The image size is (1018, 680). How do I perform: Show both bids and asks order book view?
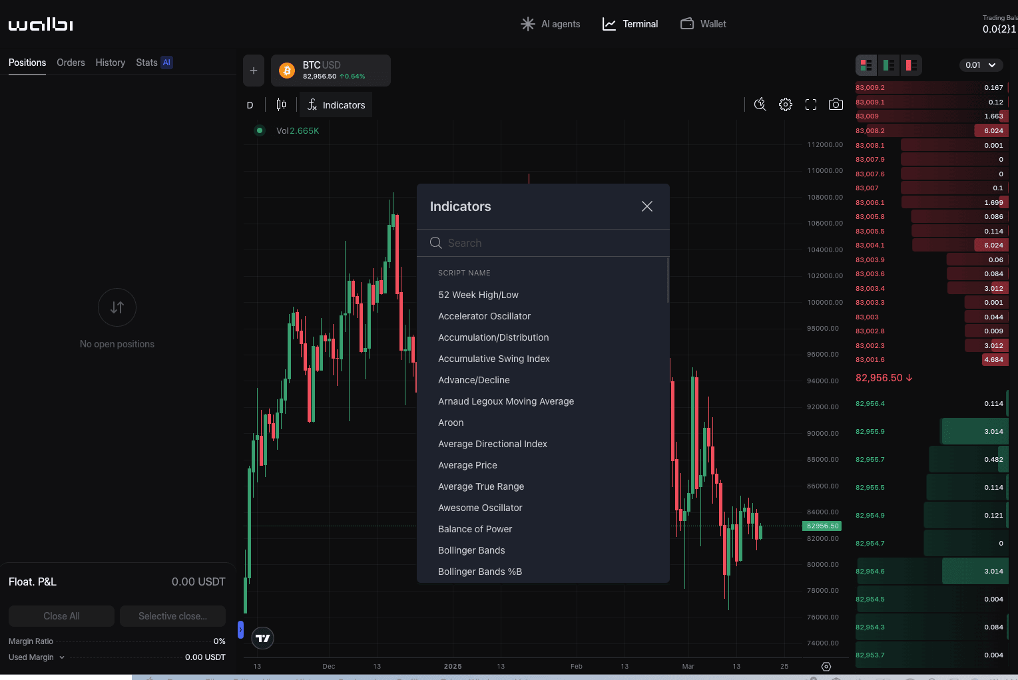click(866, 65)
